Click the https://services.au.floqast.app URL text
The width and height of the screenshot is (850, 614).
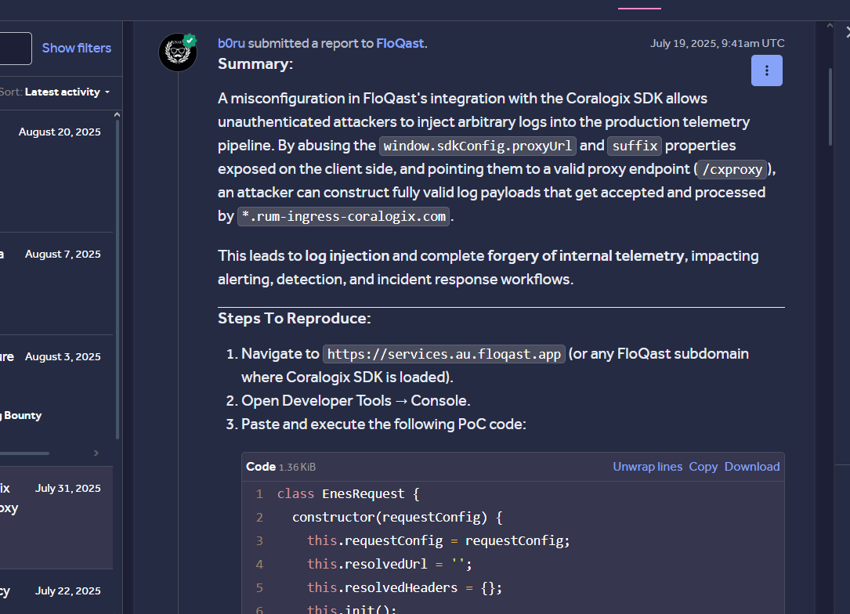coord(444,354)
